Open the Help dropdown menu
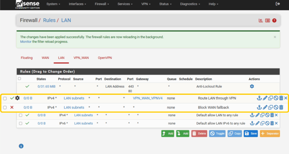 [x=213, y=4]
